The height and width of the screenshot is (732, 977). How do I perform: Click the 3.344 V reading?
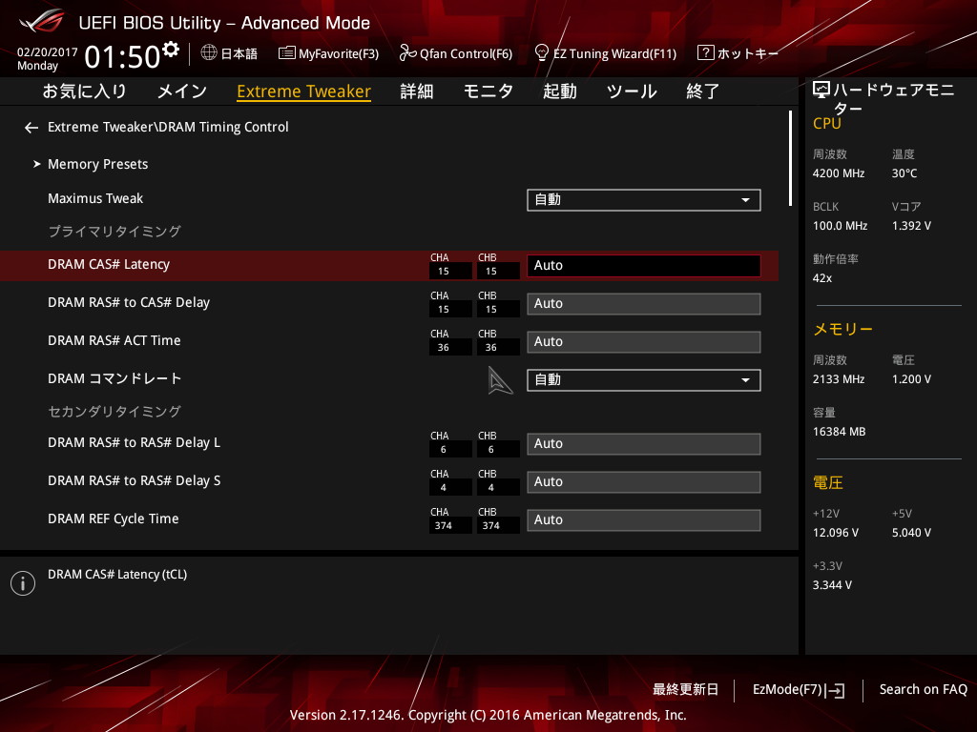pyautogui.click(x=832, y=585)
